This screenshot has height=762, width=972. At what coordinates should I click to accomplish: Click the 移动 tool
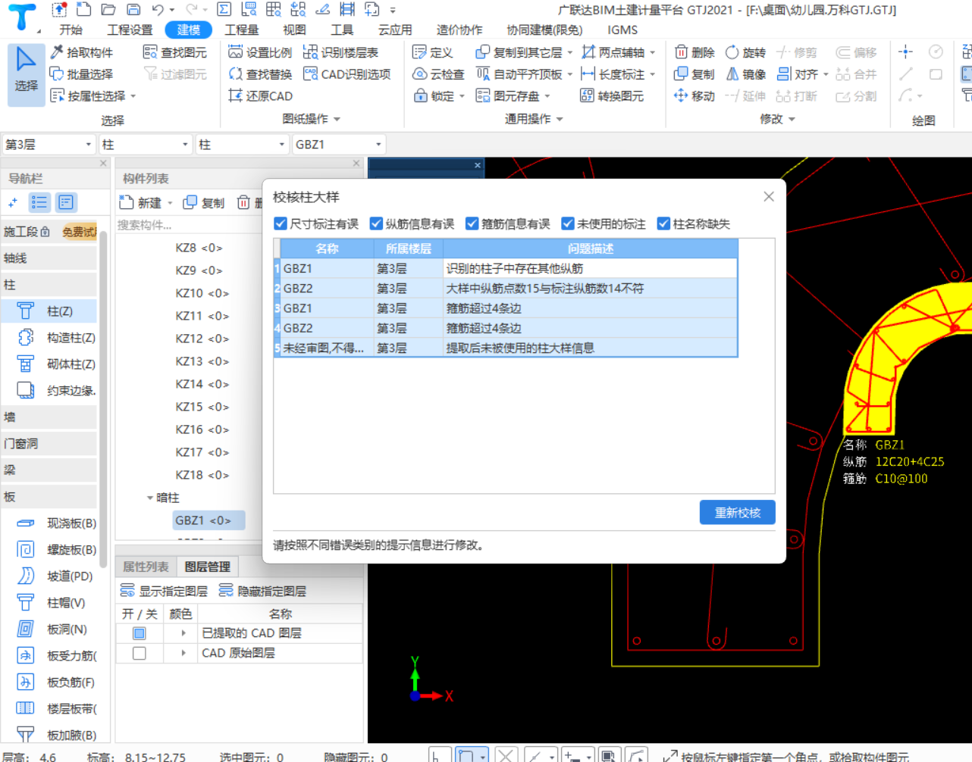pyautogui.click(x=695, y=96)
